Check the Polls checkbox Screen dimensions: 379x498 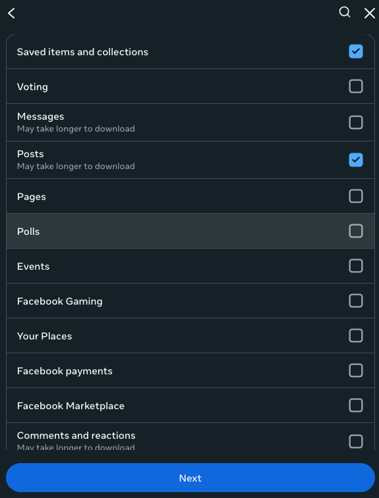356,231
